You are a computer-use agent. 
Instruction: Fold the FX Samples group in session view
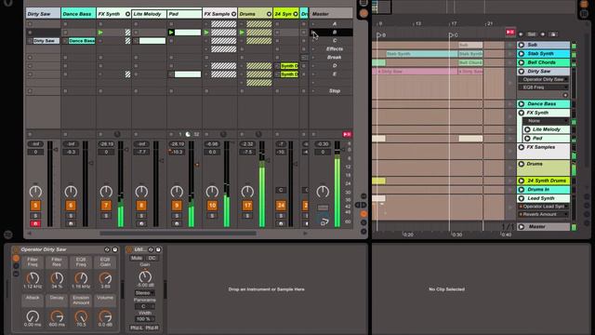tap(233, 14)
